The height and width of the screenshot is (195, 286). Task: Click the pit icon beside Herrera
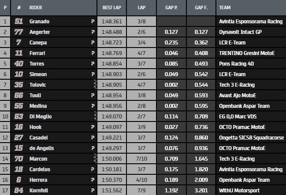(93, 180)
